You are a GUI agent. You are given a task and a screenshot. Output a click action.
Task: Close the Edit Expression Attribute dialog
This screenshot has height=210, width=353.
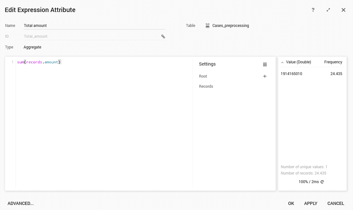click(343, 10)
